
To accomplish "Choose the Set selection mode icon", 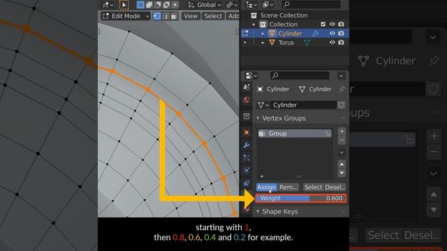I will click(140, 5).
